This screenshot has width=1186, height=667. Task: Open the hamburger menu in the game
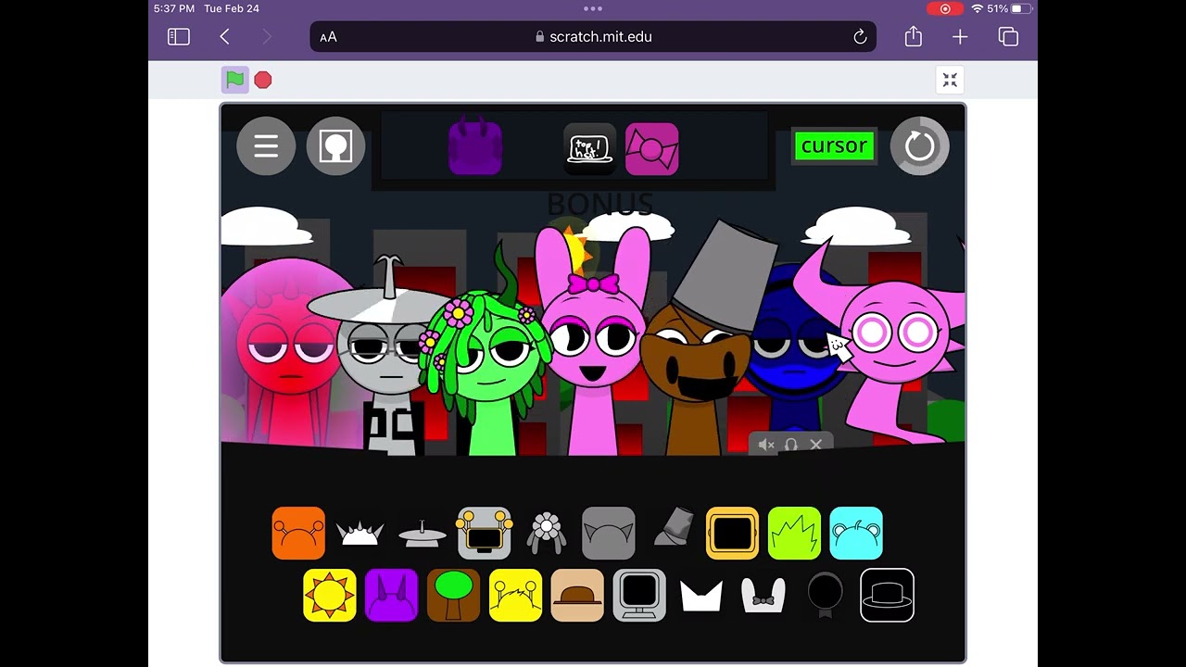[266, 145]
